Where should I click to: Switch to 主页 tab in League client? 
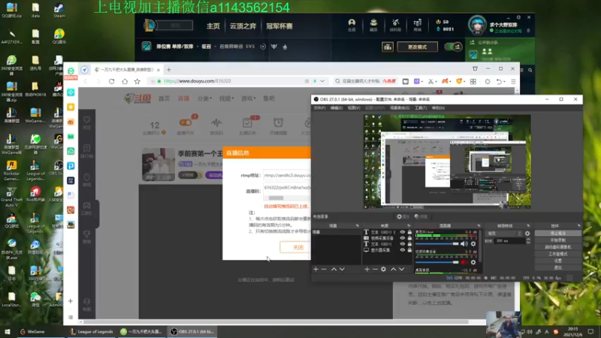click(x=213, y=26)
